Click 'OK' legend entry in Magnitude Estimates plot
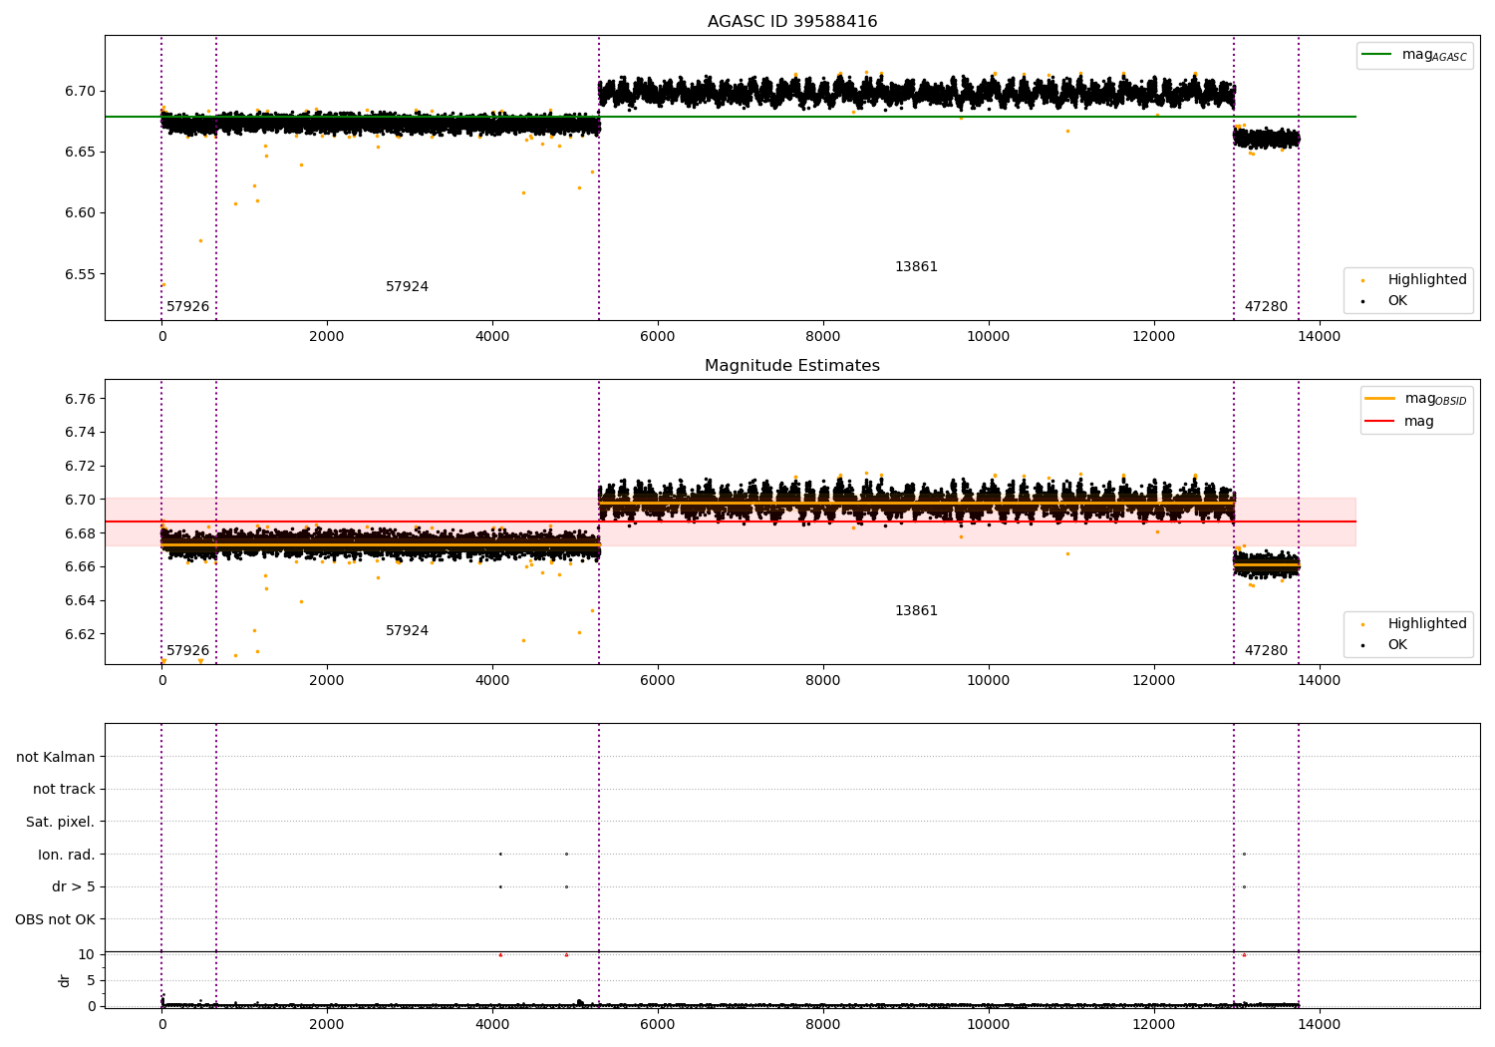 1397,645
